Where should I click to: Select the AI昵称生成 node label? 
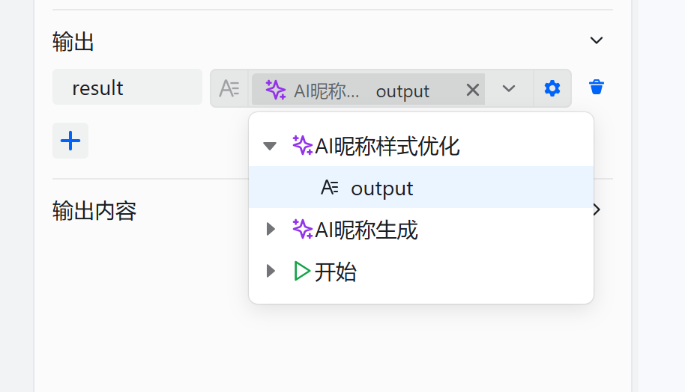coord(366,230)
